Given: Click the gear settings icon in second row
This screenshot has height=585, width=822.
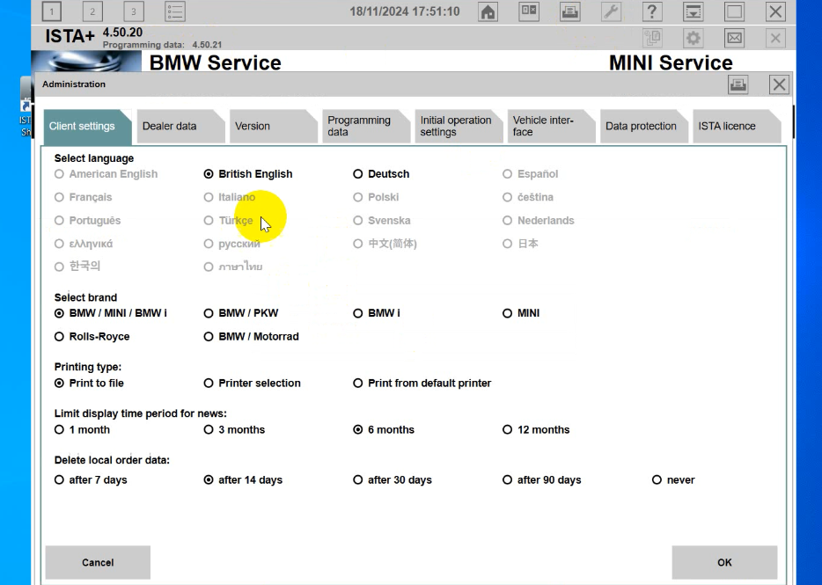Looking at the screenshot, I should 694,38.
